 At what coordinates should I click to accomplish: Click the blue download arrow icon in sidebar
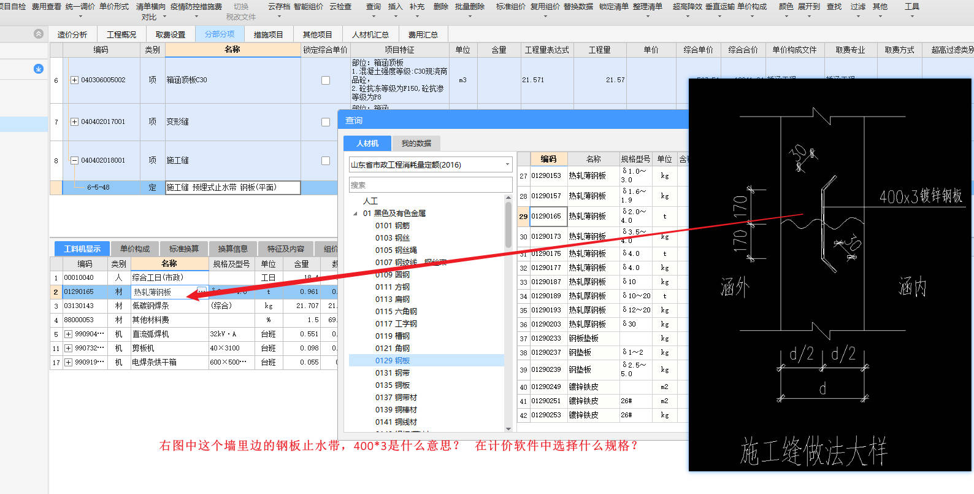[x=39, y=69]
